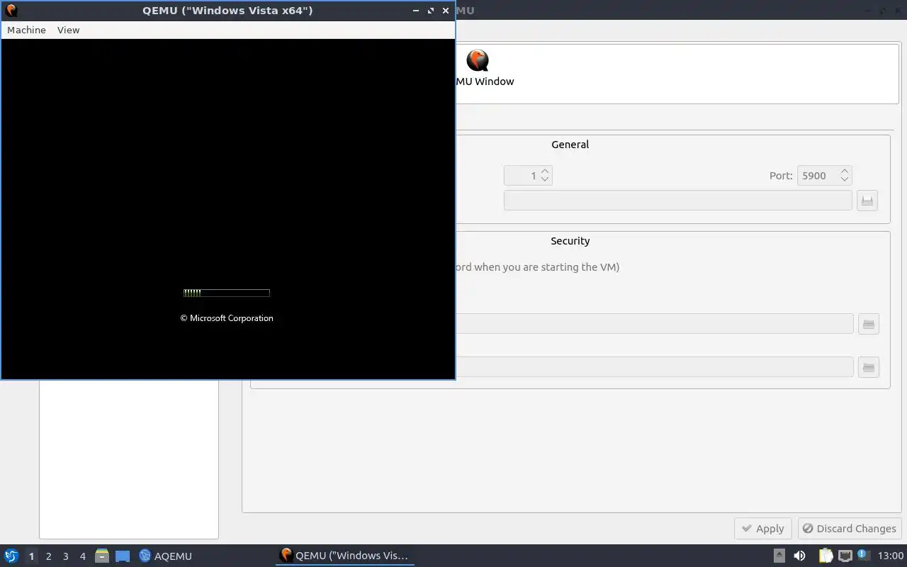Click the first browse icon in Security section
Screen dimensions: 907x567
(x=868, y=324)
